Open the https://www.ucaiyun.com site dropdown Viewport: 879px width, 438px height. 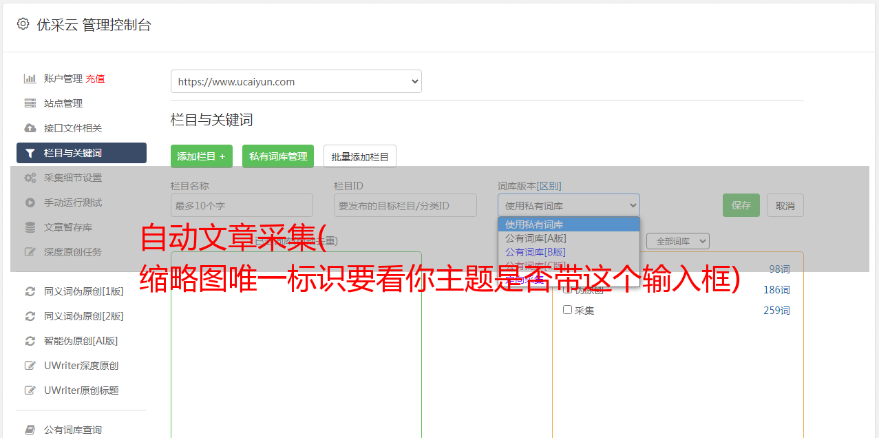coord(296,81)
